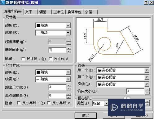Viewport: 154px width, 119px height.
Task: Click 尺寸界线 线宽 line sample icon
Action: pyautogui.click(x=38, y=80)
